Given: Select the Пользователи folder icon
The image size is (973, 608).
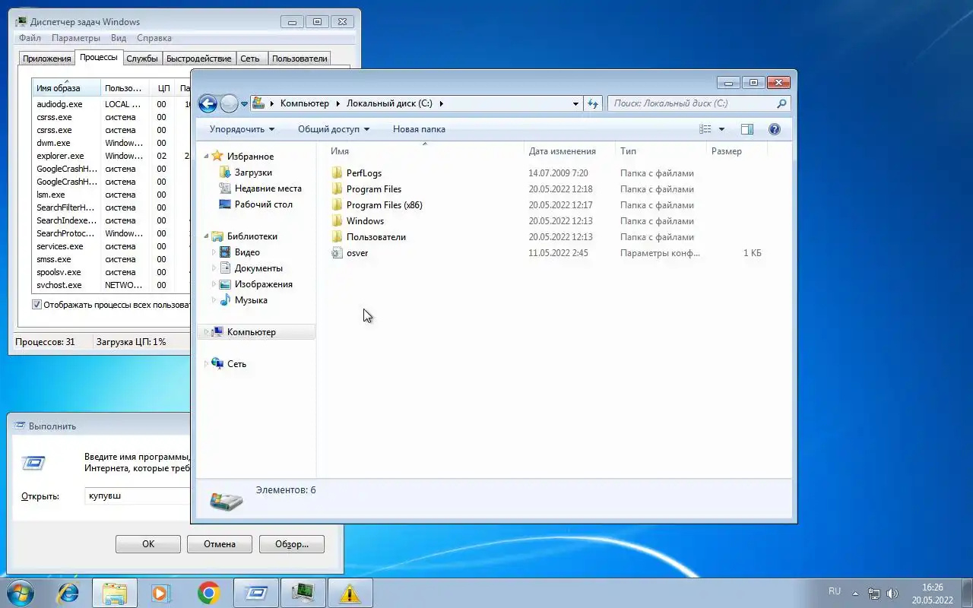Looking at the screenshot, I should pyautogui.click(x=338, y=237).
